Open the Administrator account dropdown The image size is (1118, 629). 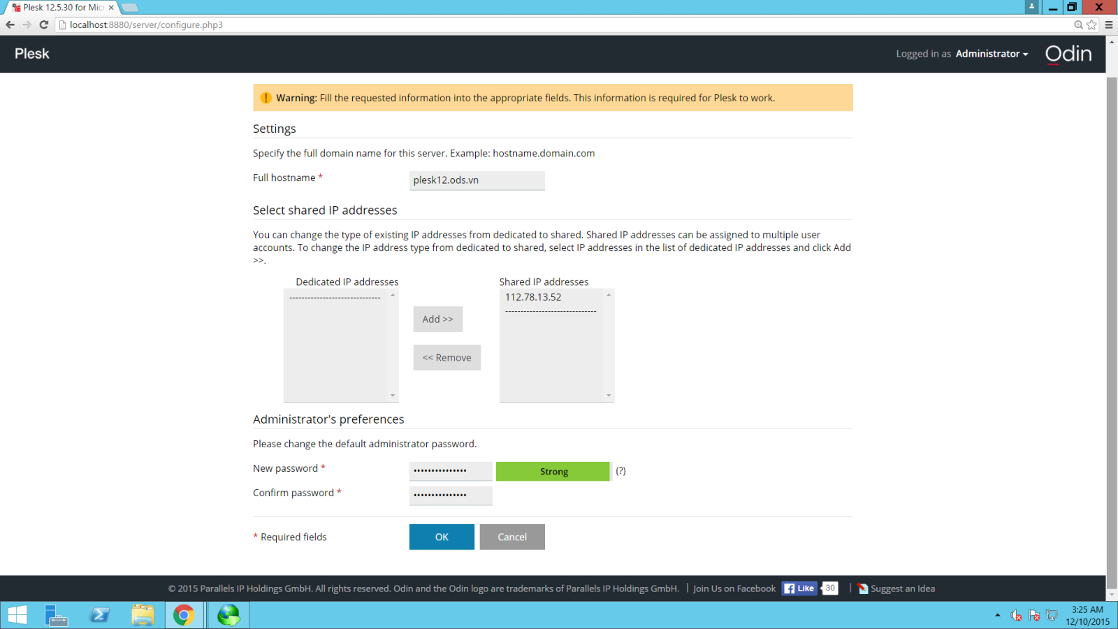[992, 54]
